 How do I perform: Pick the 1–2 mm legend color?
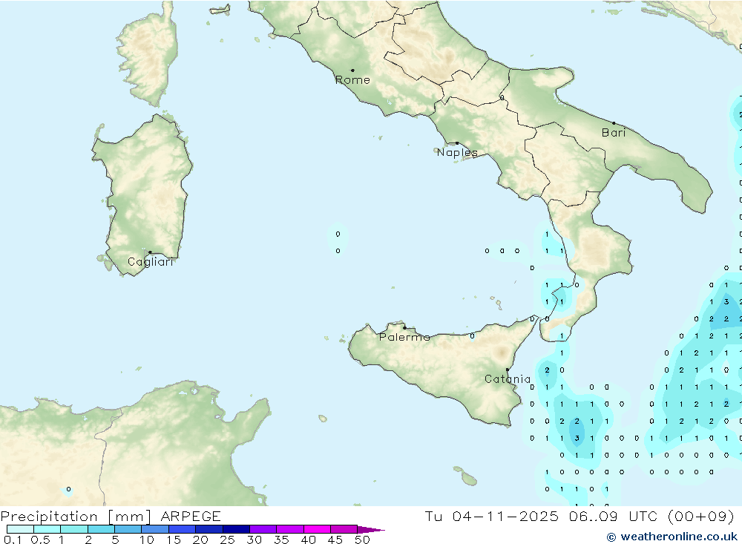(x=74, y=529)
